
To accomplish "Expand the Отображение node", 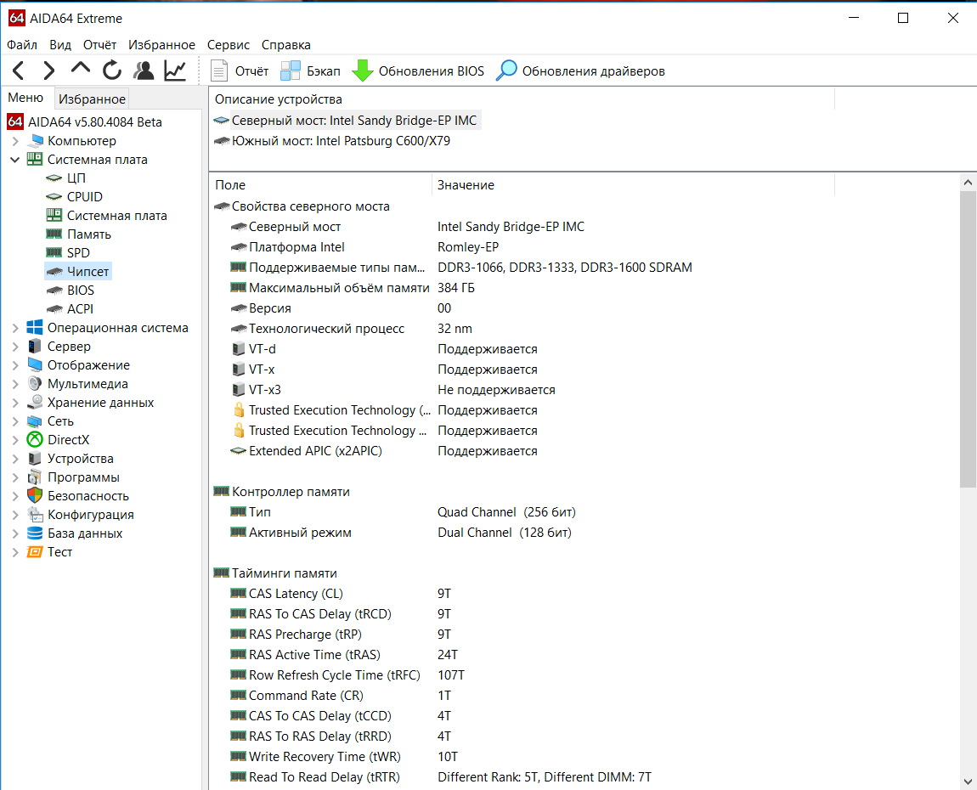I will (x=15, y=365).
